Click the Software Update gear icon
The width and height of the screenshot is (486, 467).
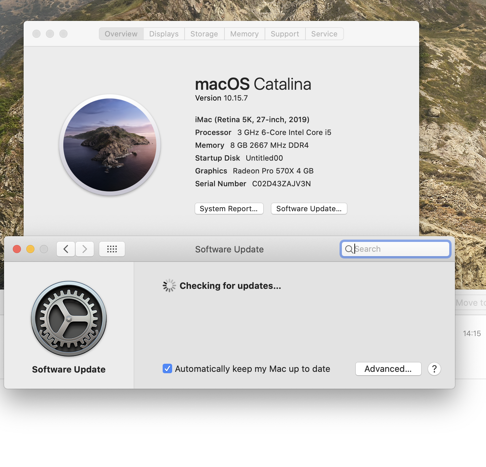point(69,319)
